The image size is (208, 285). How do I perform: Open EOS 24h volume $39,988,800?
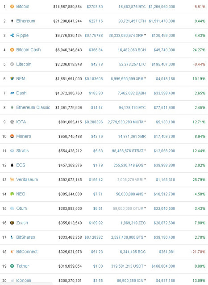pyautogui.click(x=164, y=165)
